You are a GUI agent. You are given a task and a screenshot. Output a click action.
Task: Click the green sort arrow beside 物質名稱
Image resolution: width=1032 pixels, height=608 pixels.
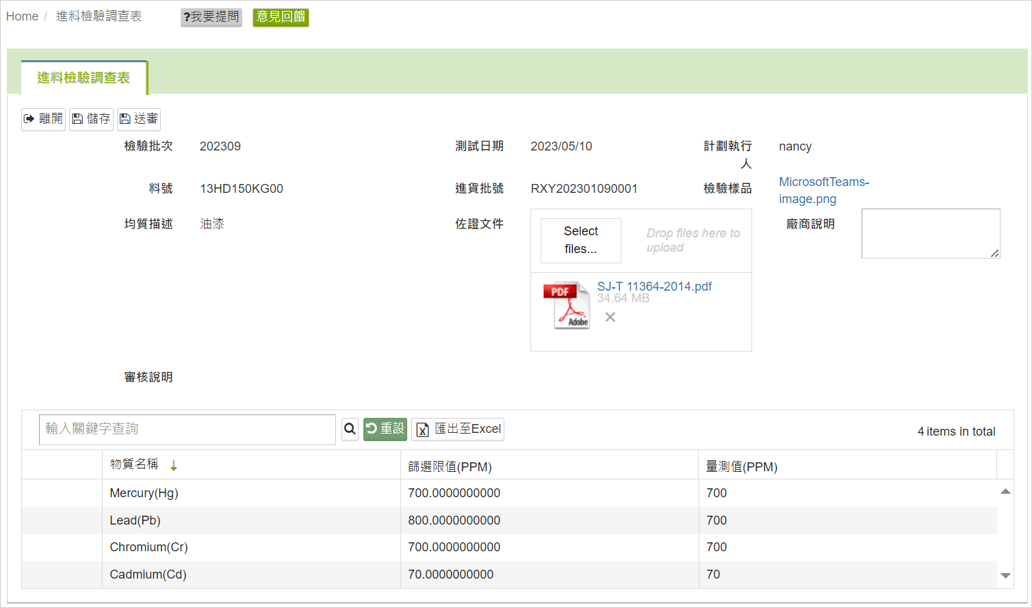click(x=174, y=466)
